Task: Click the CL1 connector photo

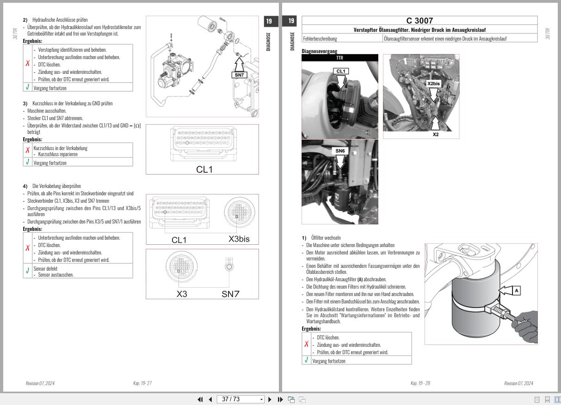Action: click(339, 99)
